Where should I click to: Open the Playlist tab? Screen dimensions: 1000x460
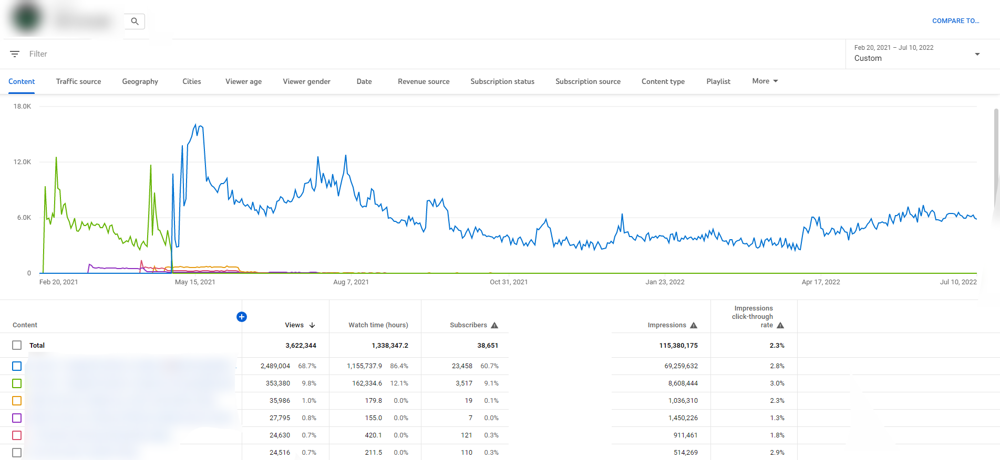718,81
